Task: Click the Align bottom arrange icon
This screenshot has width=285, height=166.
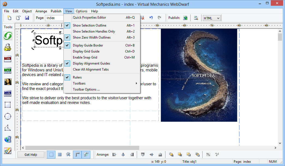Action: [x=160, y=155]
